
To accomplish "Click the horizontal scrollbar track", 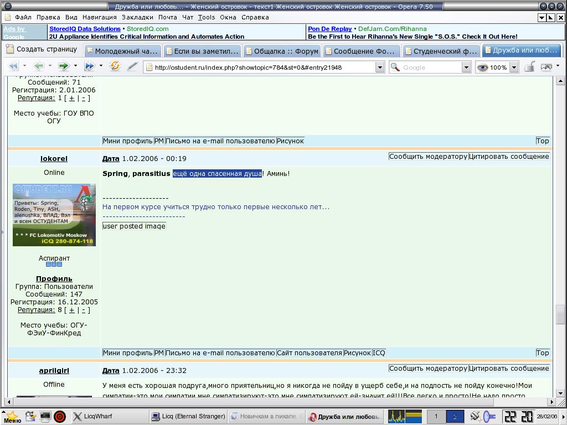I will pyautogui.click(x=281, y=401).
